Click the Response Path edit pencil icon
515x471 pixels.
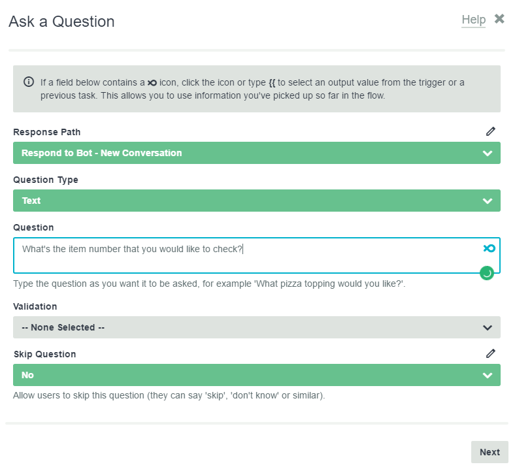490,131
